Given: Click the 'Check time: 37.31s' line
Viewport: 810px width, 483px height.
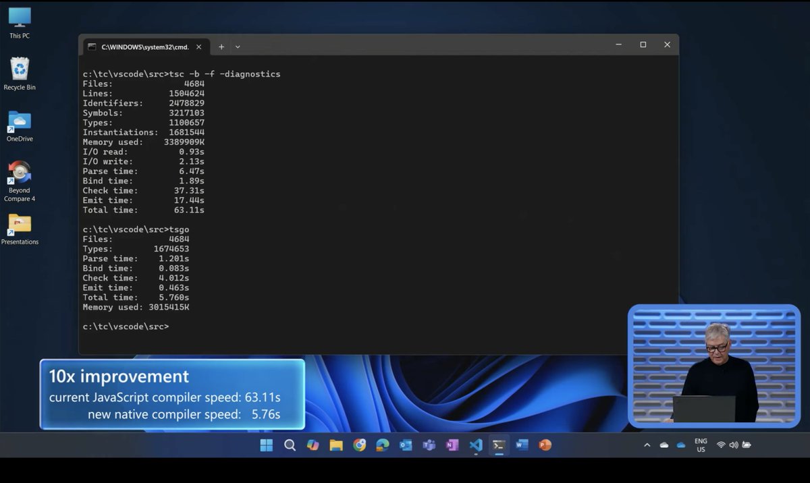Looking at the screenshot, I should [144, 190].
